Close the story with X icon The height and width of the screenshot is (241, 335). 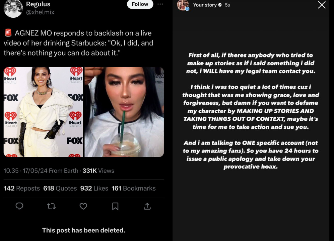coord(322,5)
